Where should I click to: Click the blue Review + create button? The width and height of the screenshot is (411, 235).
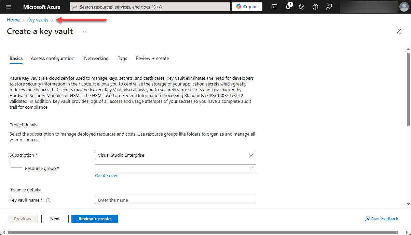click(x=95, y=219)
